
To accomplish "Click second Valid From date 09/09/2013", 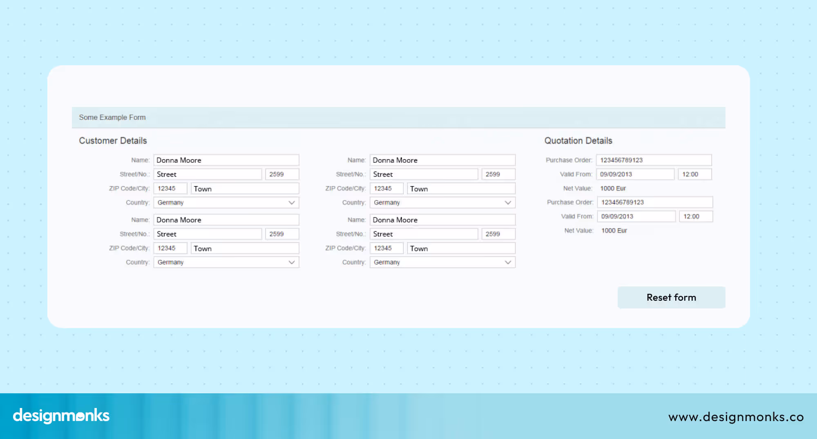I will (636, 216).
